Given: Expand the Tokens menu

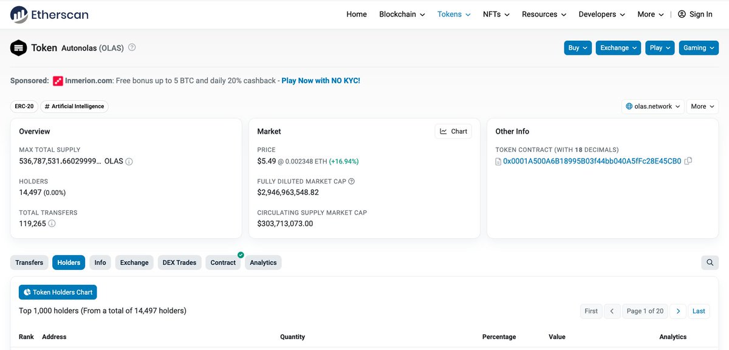Looking at the screenshot, I should pyautogui.click(x=454, y=14).
